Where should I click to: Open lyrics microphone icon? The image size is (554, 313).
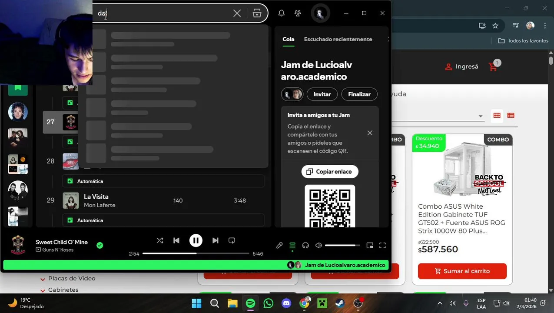(x=279, y=246)
